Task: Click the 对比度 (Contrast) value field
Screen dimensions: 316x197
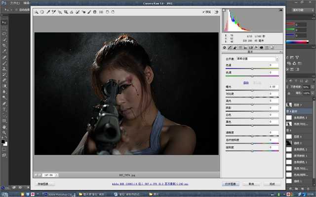Action: pos(274,93)
